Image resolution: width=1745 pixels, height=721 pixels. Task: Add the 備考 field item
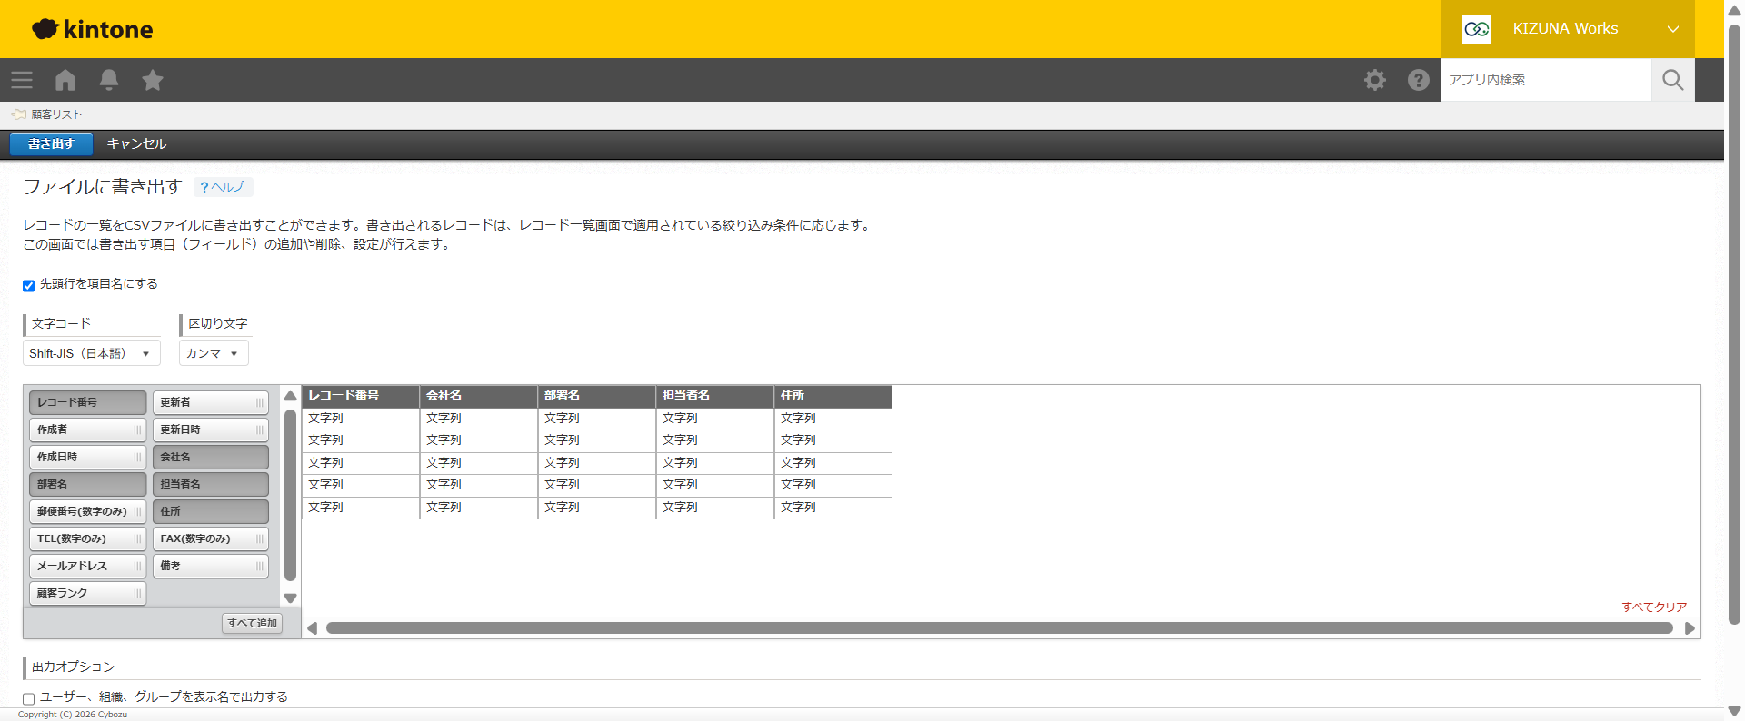[x=211, y=566]
